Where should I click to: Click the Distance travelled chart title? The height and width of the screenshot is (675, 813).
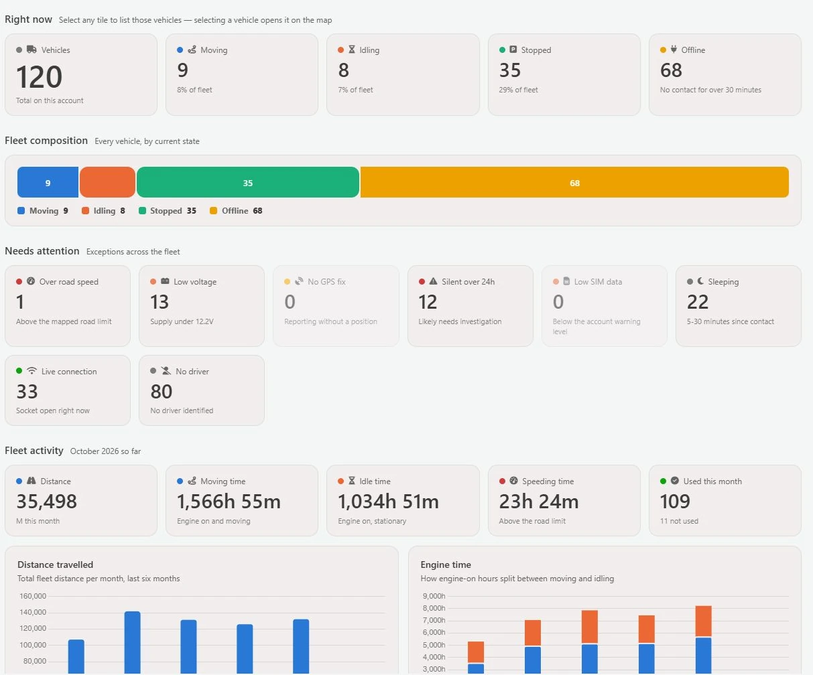coord(56,565)
